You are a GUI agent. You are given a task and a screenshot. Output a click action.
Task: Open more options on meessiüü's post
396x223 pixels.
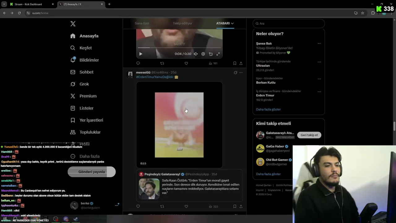(x=241, y=72)
